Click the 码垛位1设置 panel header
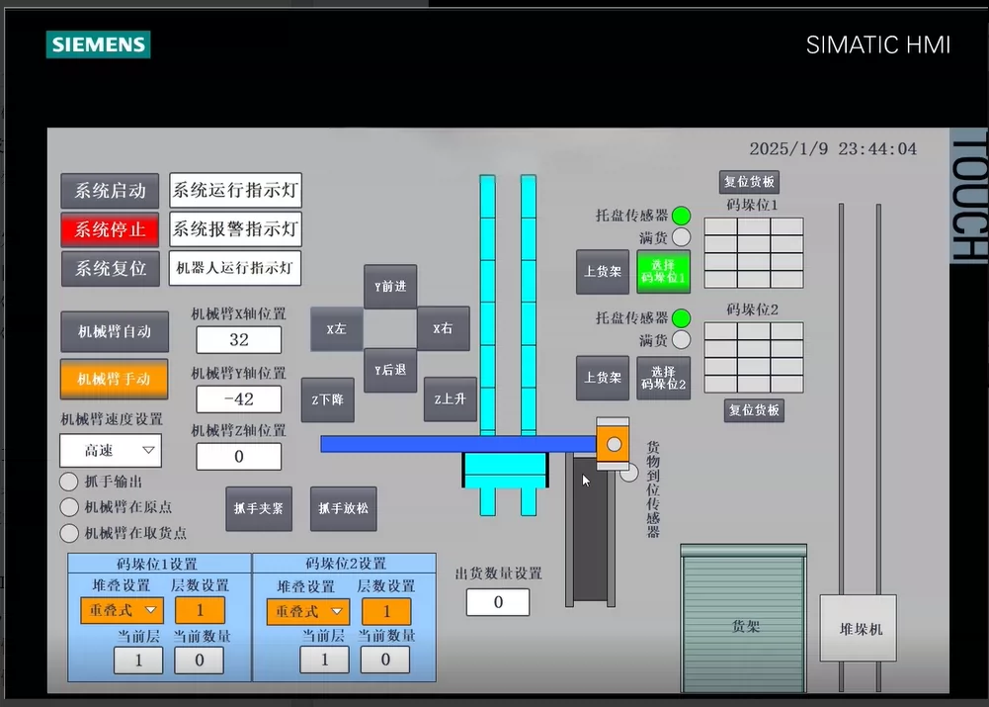This screenshot has width=989, height=707. (160, 564)
